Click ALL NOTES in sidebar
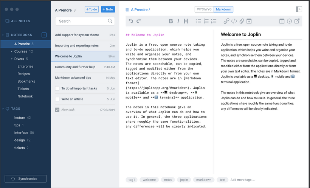Viewport: 310px width, 188px height. coord(20,21)
